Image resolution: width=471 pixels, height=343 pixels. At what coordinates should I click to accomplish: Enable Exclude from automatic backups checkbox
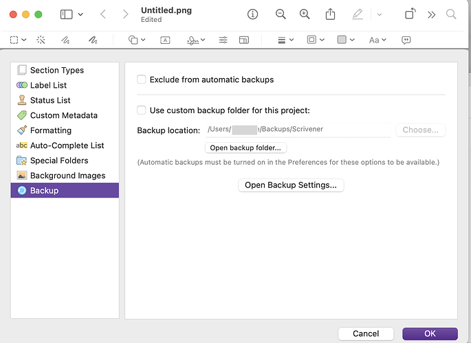click(142, 80)
